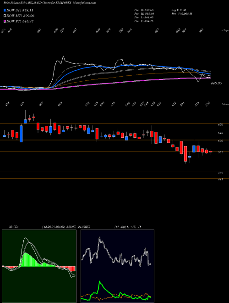
Task: Click the 'Pre L: 541.45' low value
Action: (x=144, y=17)
